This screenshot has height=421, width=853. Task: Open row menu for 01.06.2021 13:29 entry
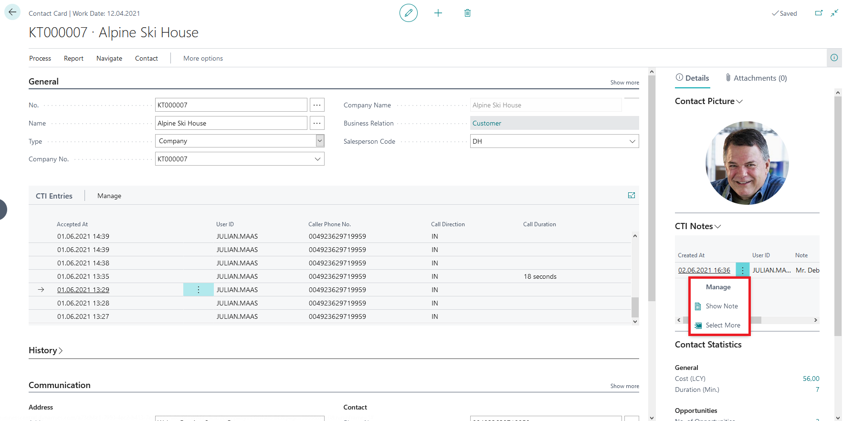(x=199, y=290)
